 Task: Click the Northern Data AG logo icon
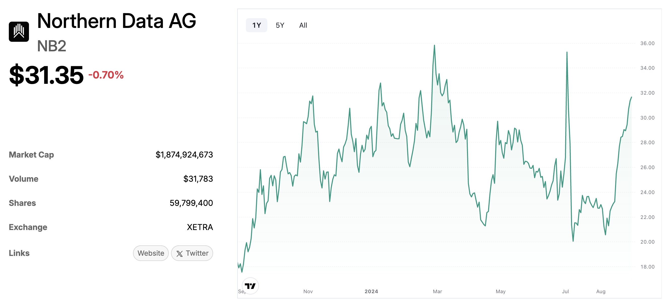coord(19,31)
